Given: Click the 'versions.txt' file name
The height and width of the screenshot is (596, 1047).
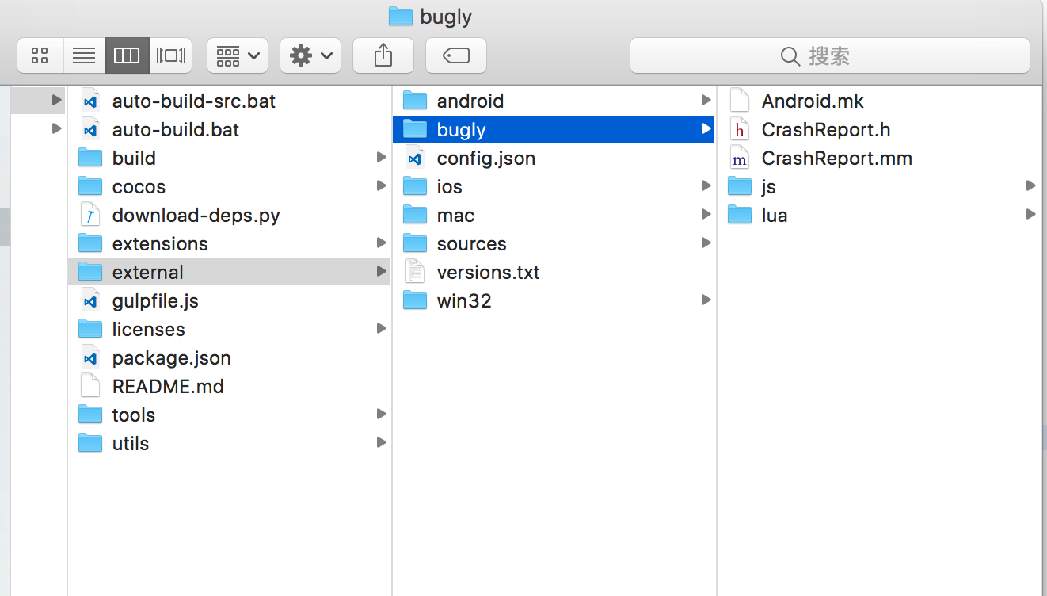Looking at the screenshot, I should click(x=489, y=273).
